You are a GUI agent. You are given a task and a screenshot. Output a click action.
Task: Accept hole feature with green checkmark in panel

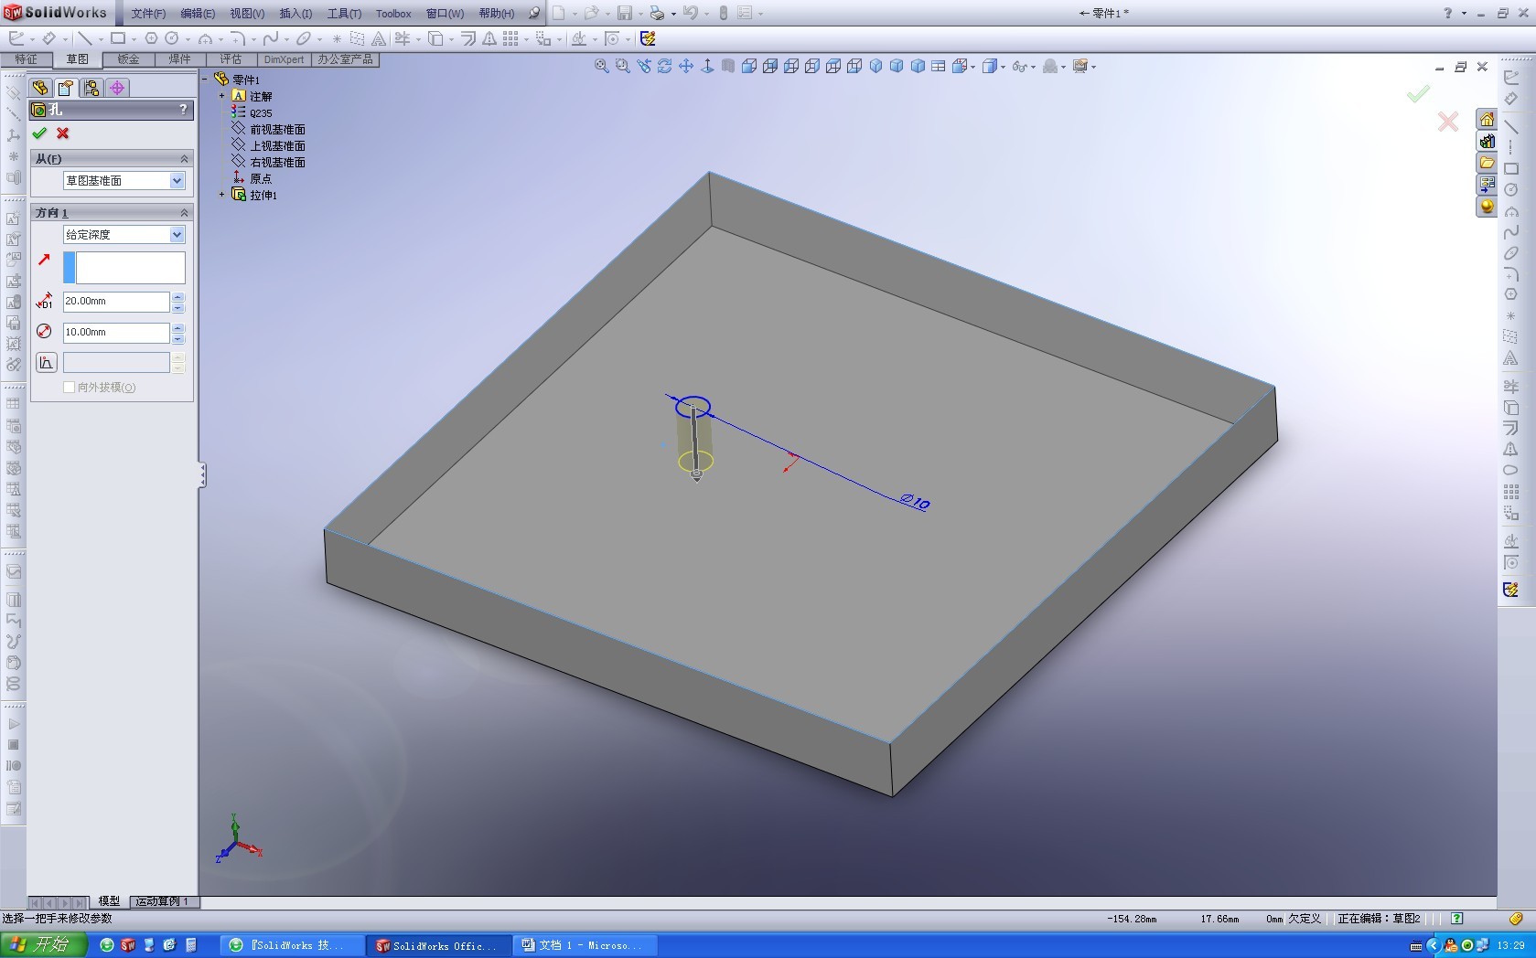pos(39,133)
